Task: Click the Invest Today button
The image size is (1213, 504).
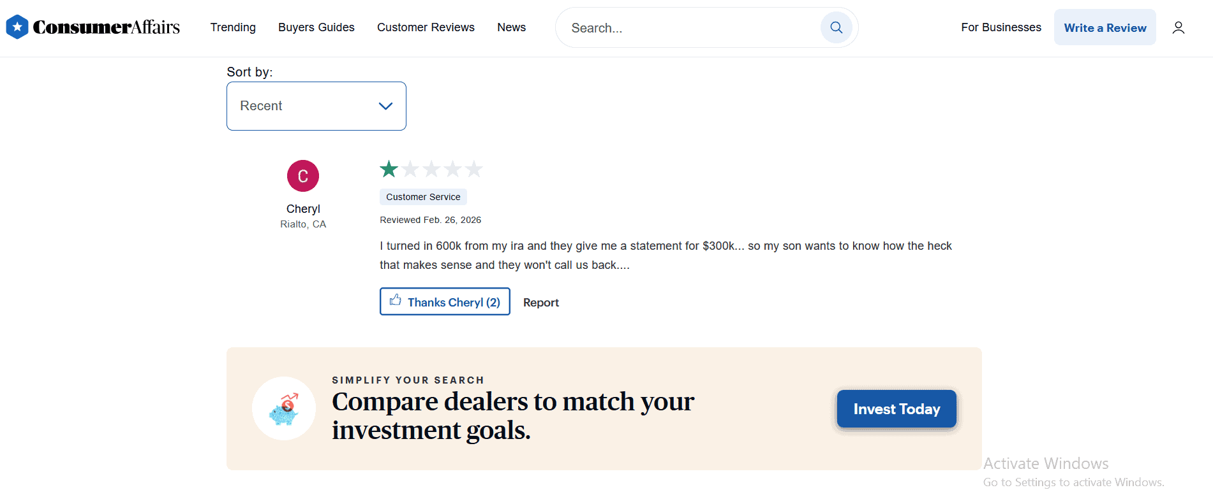Action: [897, 409]
